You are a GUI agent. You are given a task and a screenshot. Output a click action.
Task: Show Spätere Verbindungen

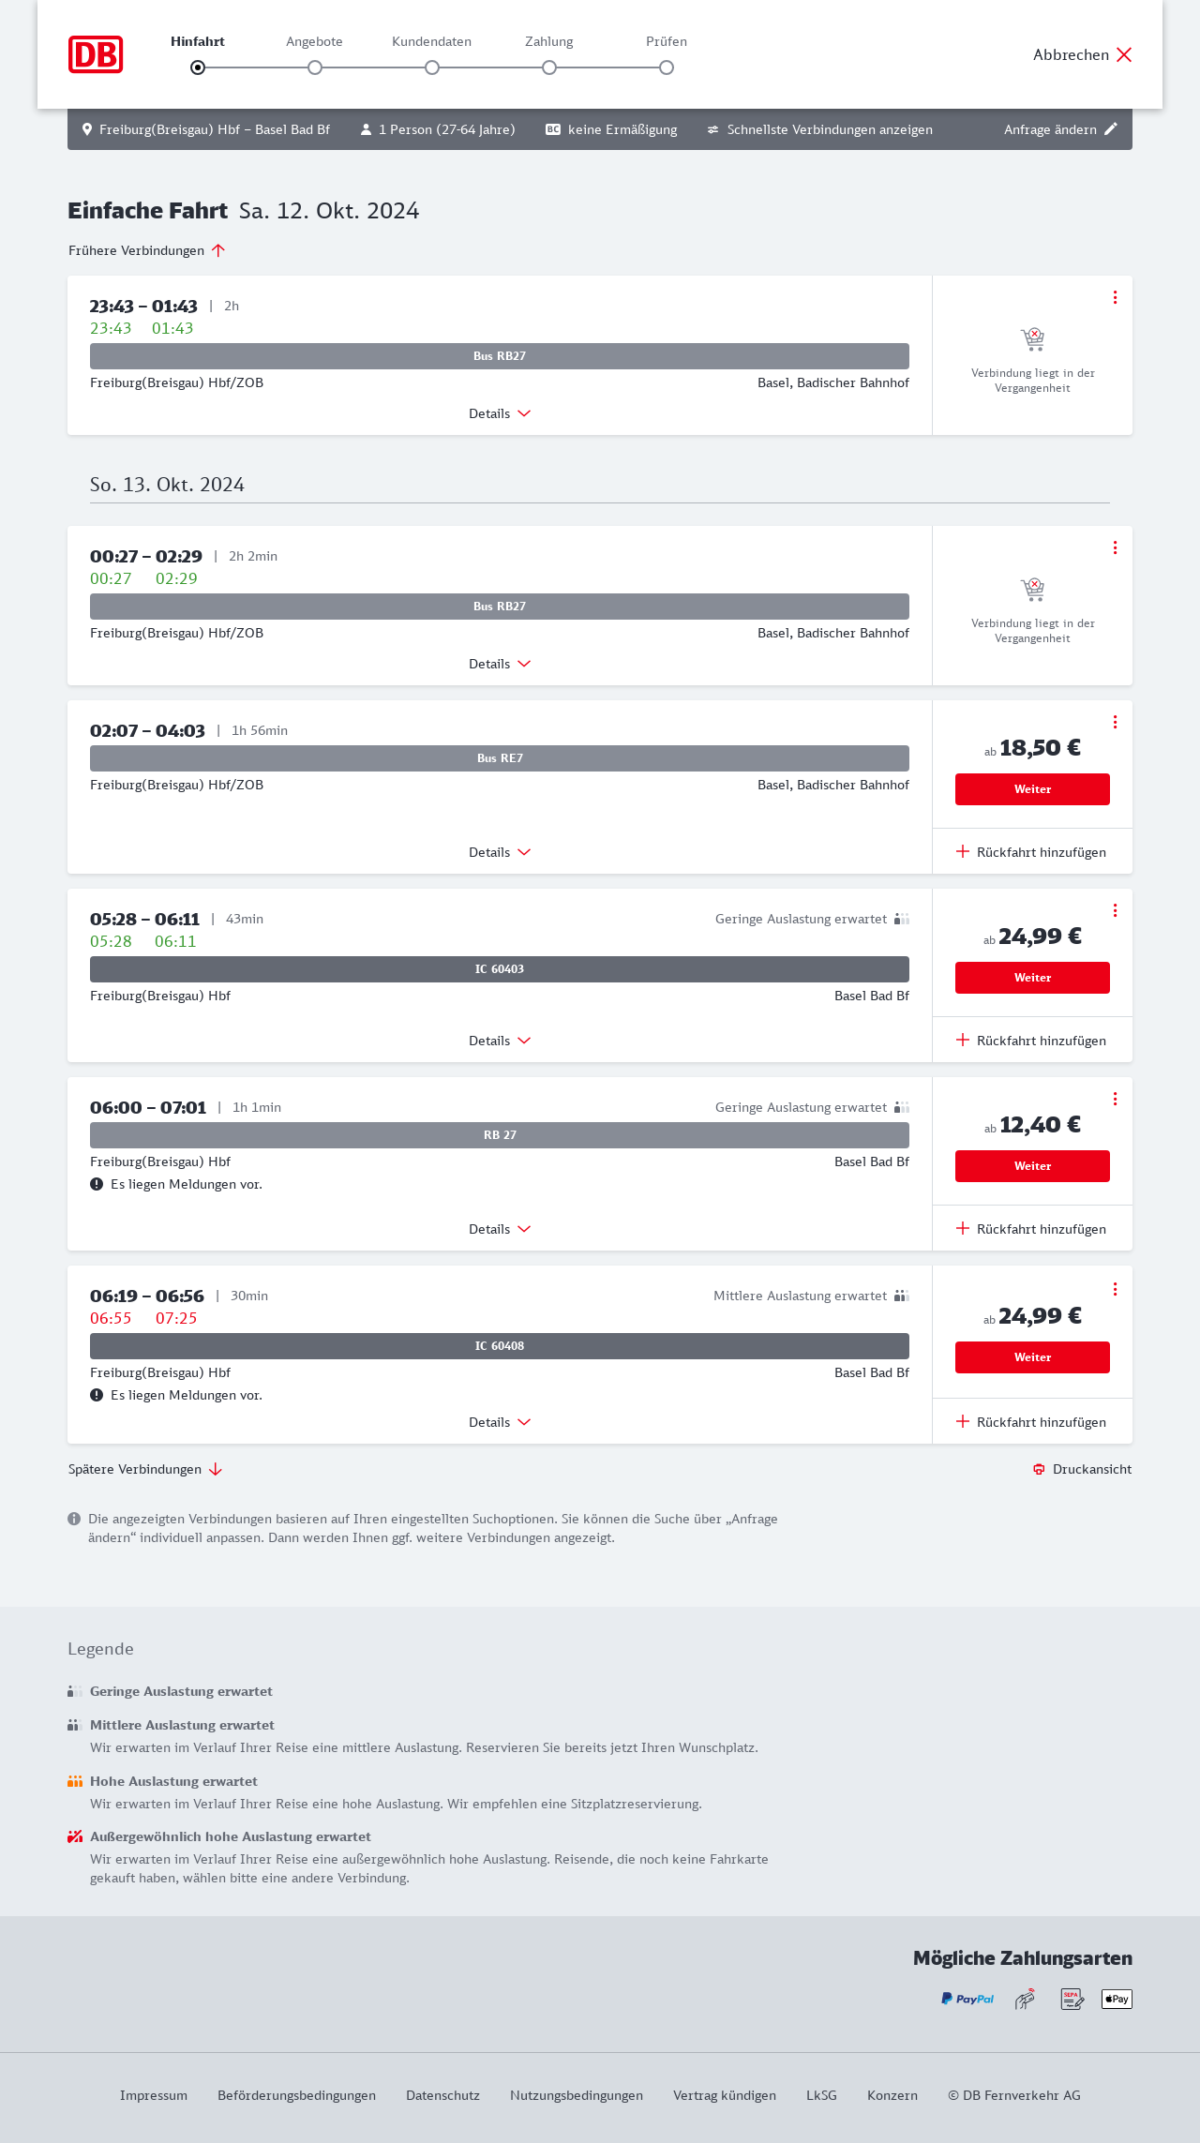pos(145,1469)
